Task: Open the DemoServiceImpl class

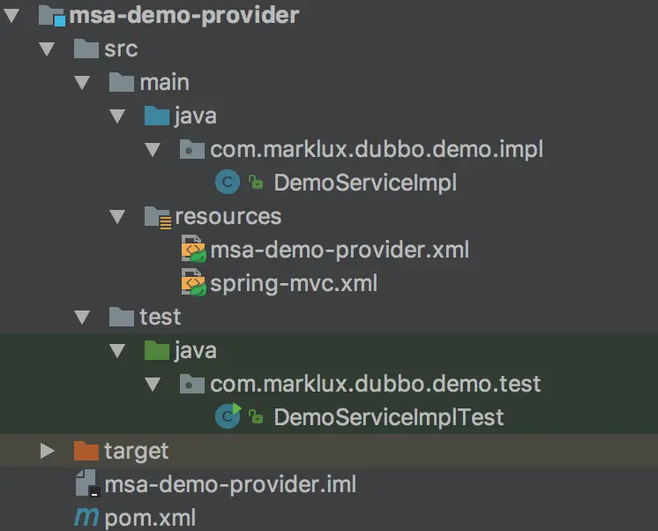Action: click(x=365, y=183)
